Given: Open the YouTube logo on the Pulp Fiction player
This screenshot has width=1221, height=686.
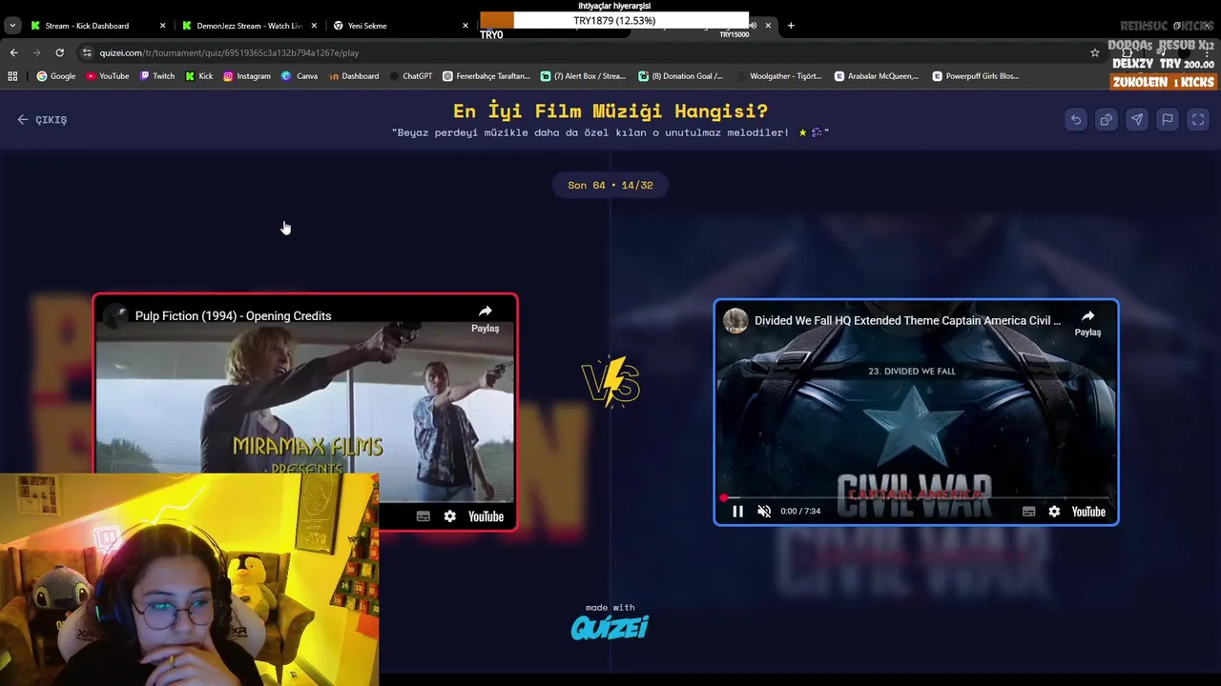Looking at the screenshot, I should 486,516.
